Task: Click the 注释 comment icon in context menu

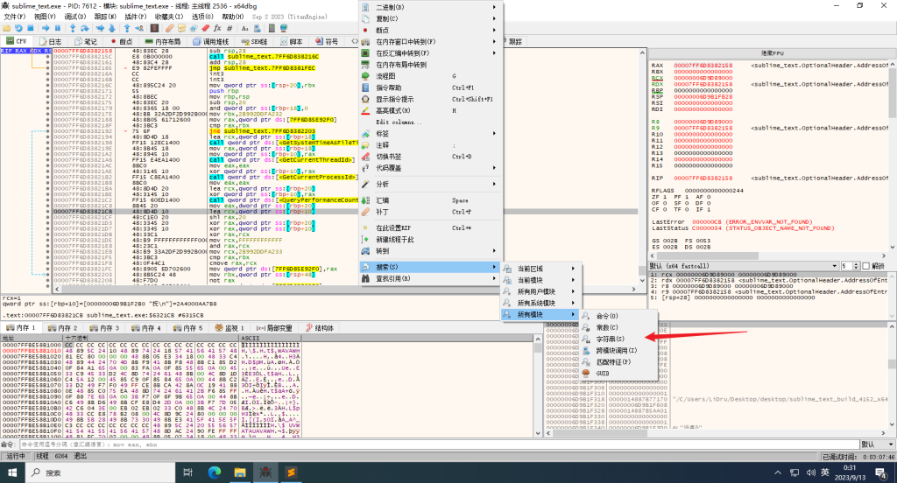Action: point(367,144)
